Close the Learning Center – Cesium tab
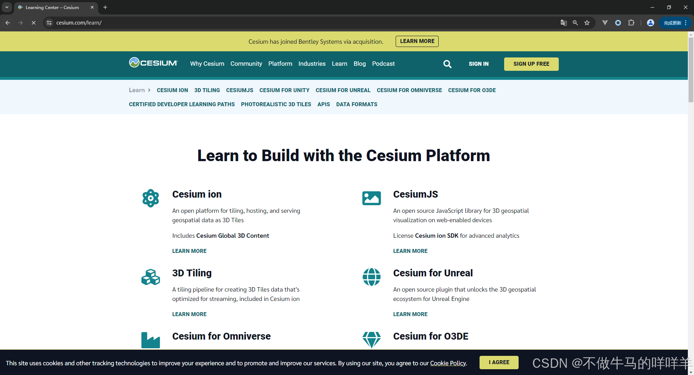 coord(92,7)
